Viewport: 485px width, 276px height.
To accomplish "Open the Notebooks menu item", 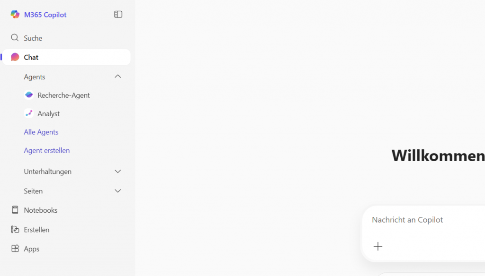I will coord(41,210).
